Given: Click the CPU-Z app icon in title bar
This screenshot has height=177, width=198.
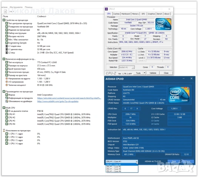Looking at the screenshot, I should click(107, 9).
